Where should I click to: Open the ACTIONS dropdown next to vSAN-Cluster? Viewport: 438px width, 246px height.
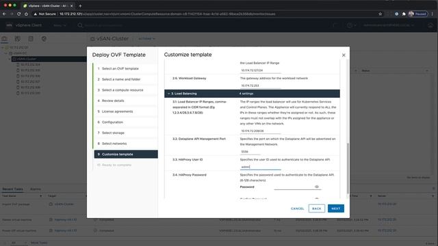[x=146, y=39]
